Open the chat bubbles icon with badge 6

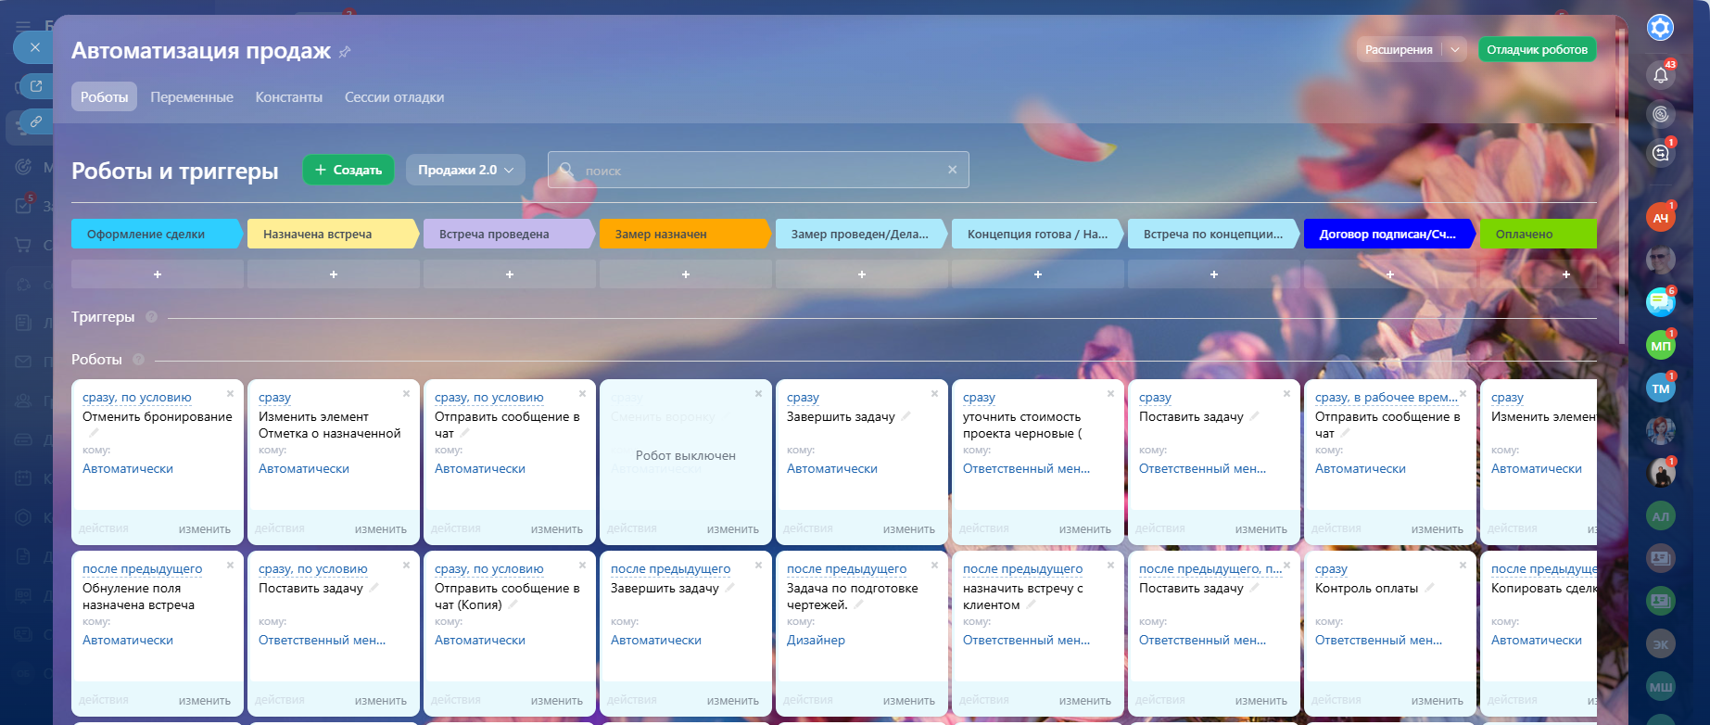tap(1660, 301)
